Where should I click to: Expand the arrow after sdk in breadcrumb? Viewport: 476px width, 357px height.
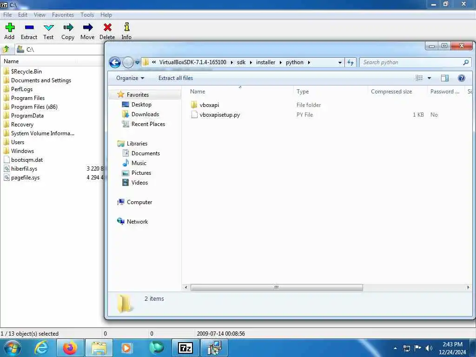pyautogui.click(x=251, y=63)
